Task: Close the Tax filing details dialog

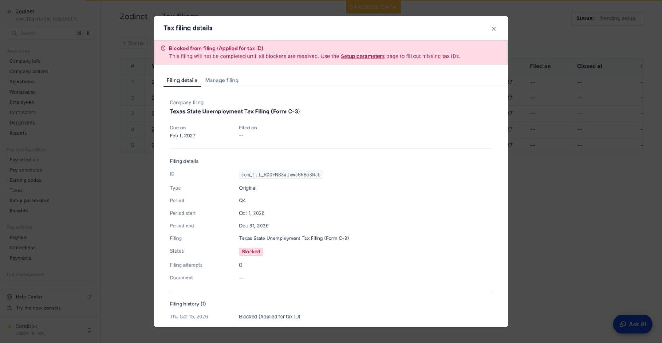Action: 493,29
